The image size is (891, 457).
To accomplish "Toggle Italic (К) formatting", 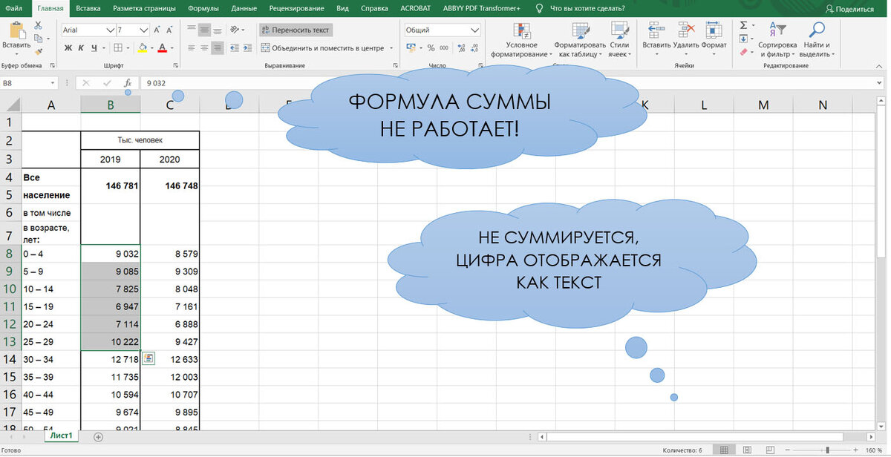I will [81, 47].
